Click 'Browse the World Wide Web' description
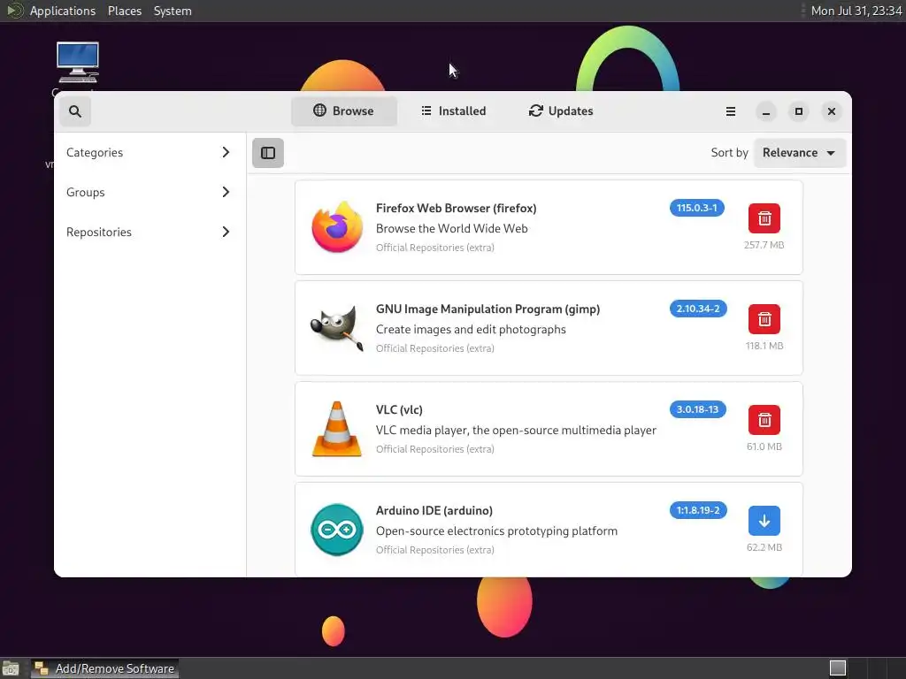 click(x=451, y=229)
